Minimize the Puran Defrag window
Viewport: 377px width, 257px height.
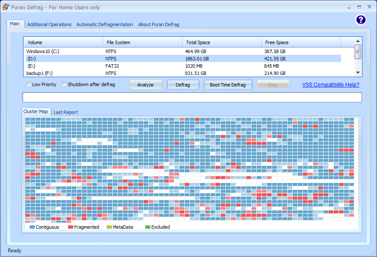tap(349, 7)
